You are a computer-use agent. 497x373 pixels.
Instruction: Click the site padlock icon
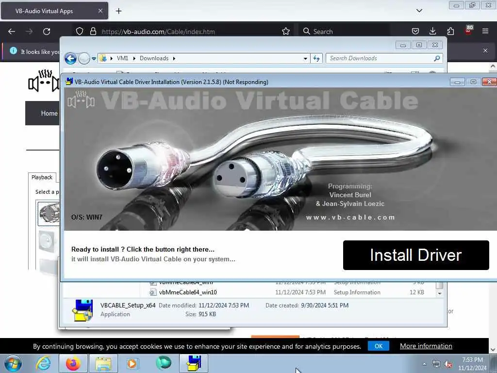93,32
